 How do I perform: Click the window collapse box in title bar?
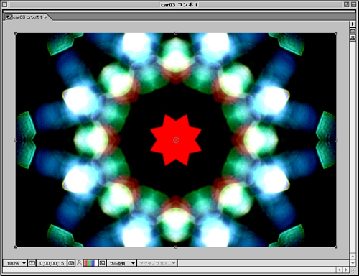click(x=353, y=4)
